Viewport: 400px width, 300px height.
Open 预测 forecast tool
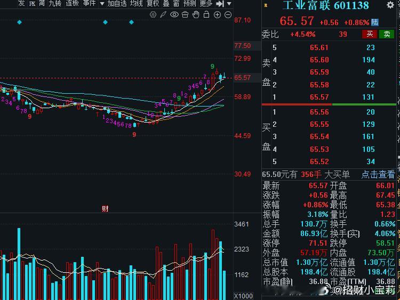pyautogui.click(x=189, y=3)
